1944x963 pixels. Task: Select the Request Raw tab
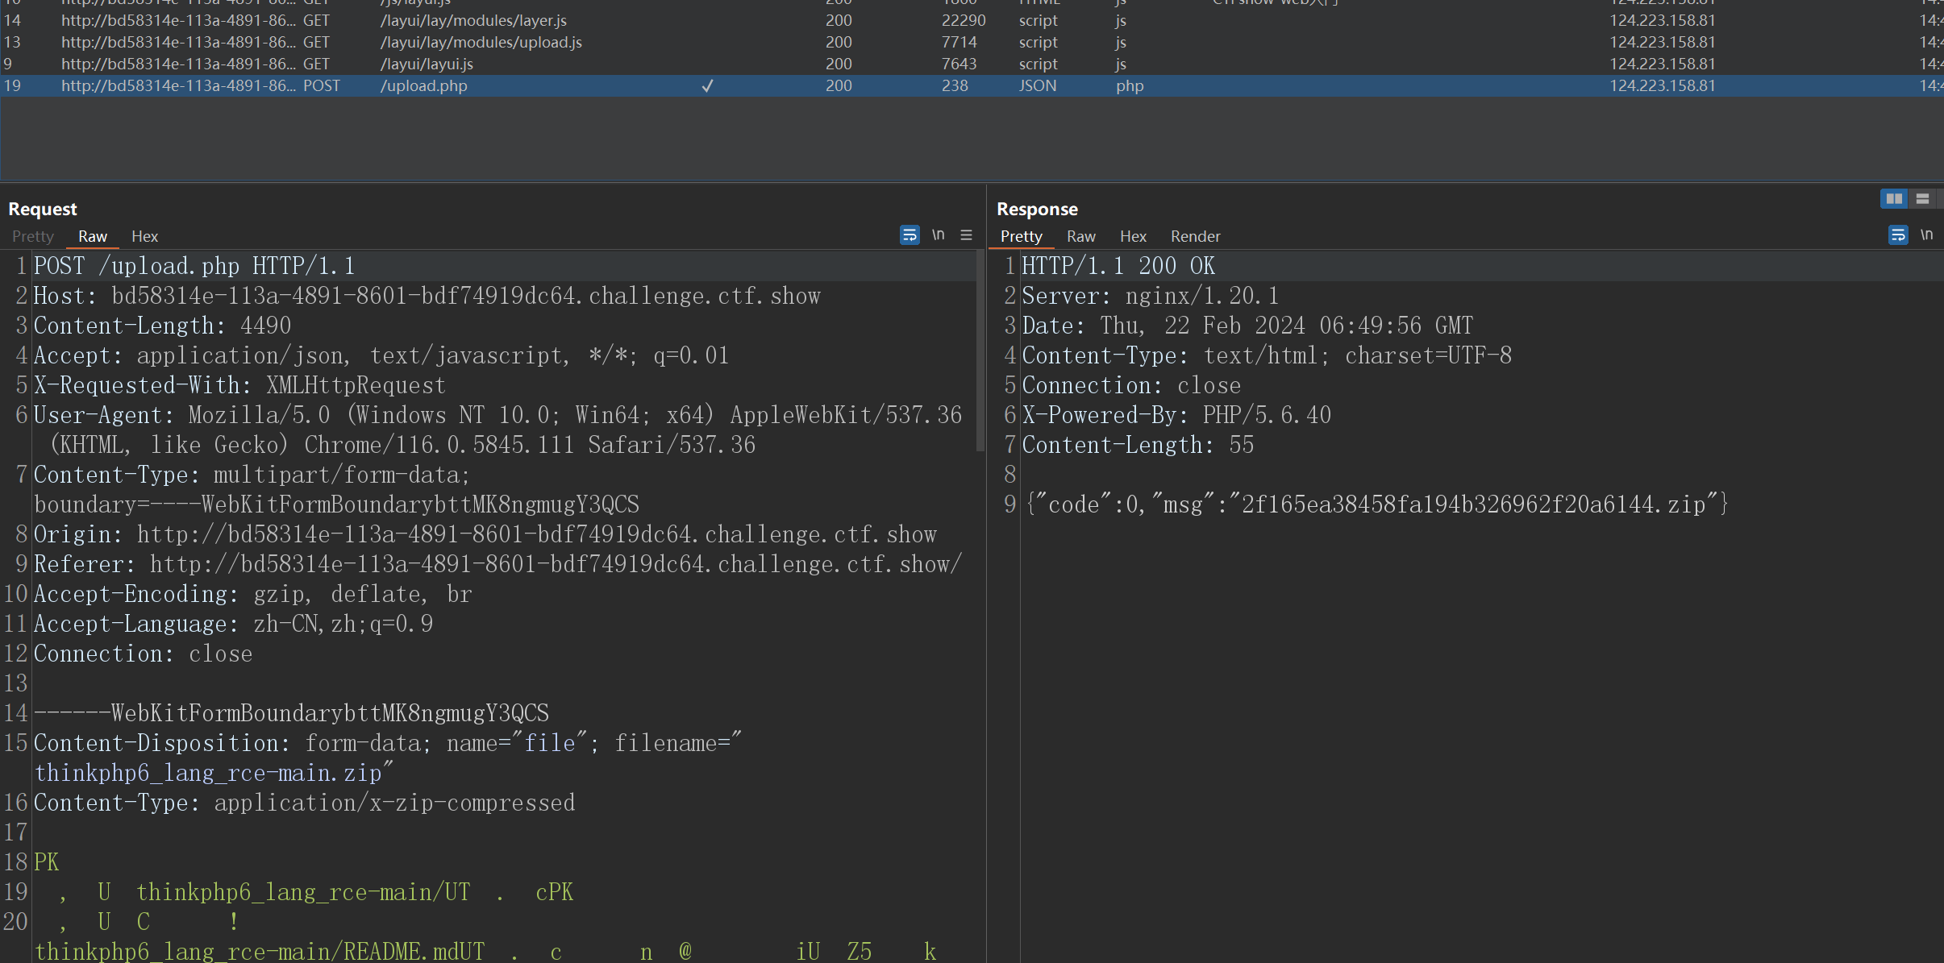coord(93,236)
